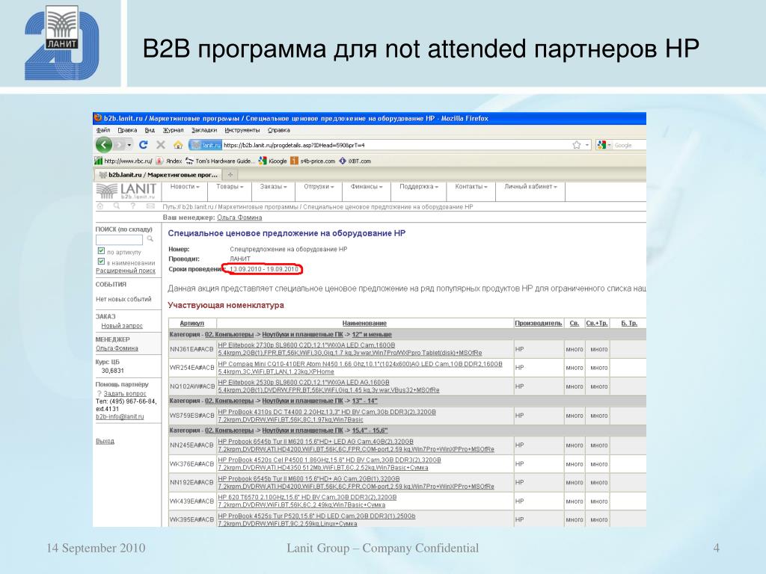Open a new tab with plus button

tap(230, 174)
